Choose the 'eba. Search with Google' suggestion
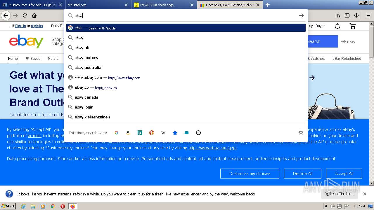 click(186, 28)
